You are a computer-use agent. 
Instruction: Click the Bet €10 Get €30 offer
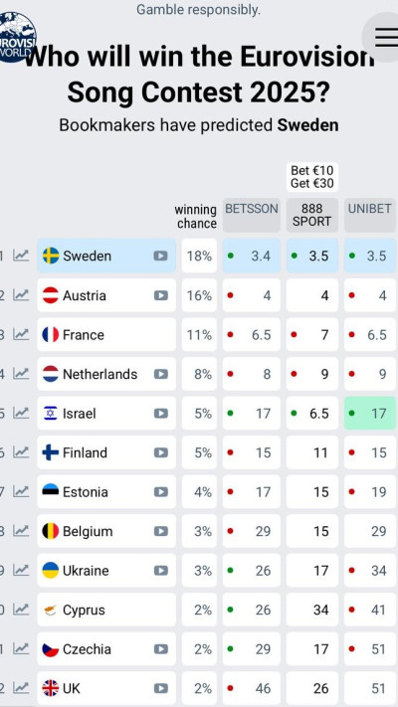[x=311, y=177]
